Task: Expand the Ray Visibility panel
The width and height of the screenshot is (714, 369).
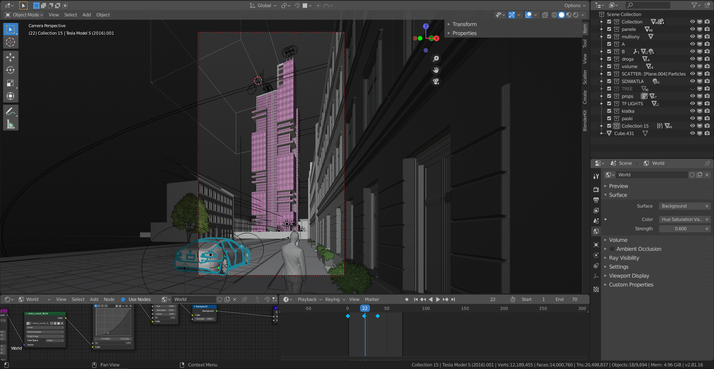Action: click(624, 258)
